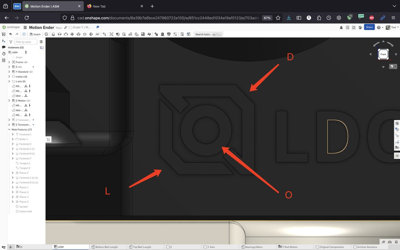Open the Ender Y folder breadcrumb
This screenshot has width=400, height=250.
coord(80,28)
